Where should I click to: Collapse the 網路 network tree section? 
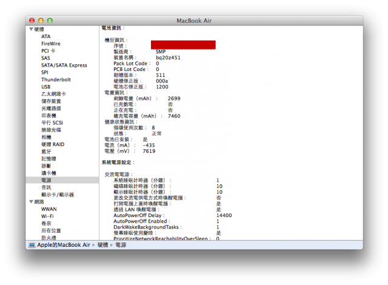31,202
